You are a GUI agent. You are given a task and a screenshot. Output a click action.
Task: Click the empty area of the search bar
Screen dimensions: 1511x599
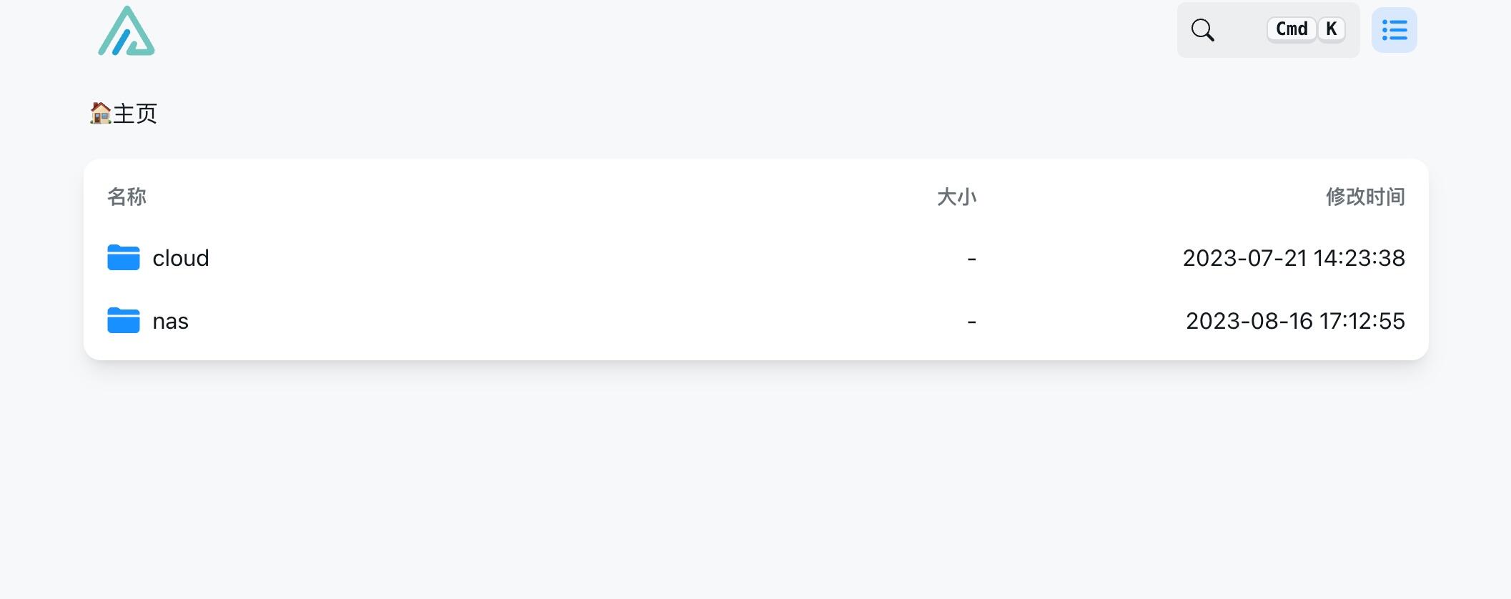pyautogui.click(x=1241, y=30)
